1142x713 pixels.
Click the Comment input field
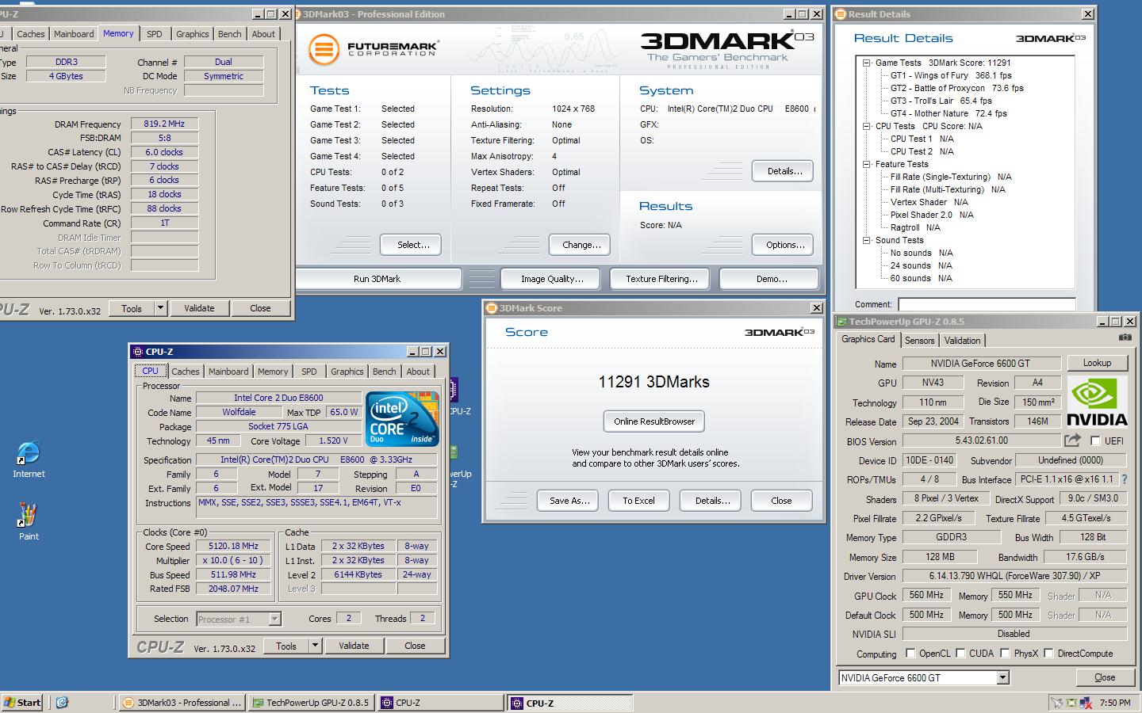(987, 304)
